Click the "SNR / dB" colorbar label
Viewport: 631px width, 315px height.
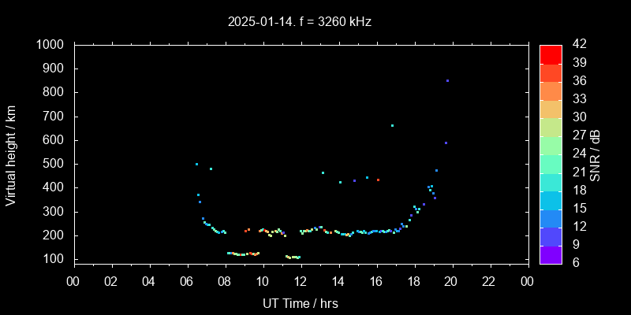[595, 154]
